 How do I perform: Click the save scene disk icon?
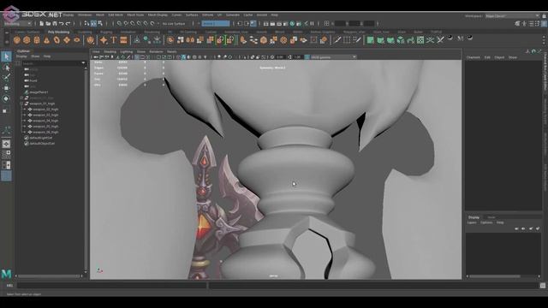tap(55, 23)
